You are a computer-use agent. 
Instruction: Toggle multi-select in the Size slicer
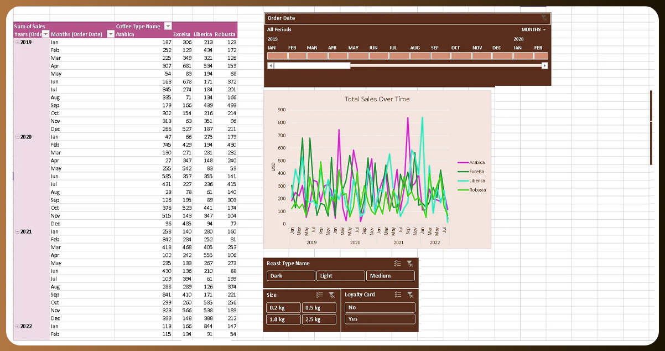[x=319, y=295]
